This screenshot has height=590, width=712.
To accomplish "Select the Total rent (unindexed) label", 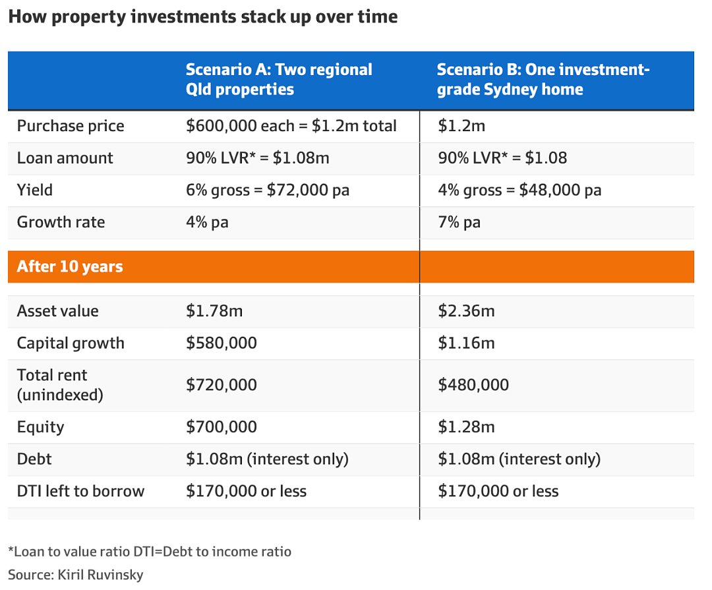I will tap(60, 385).
